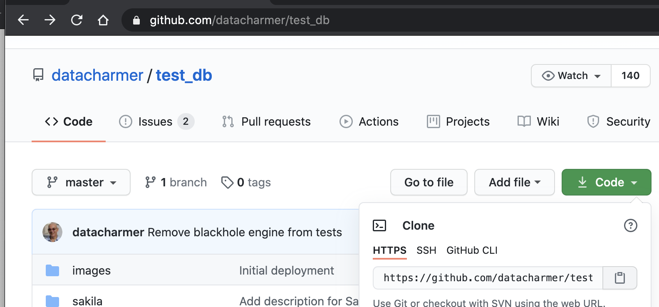This screenshot has width=659, height=307.
Task: Select the Code tab
Action: click(x=69, y=121)
